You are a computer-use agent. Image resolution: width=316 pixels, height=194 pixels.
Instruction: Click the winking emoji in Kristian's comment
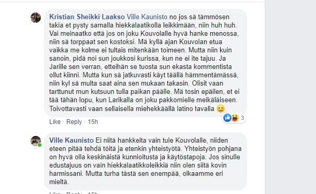click(221, 108)
